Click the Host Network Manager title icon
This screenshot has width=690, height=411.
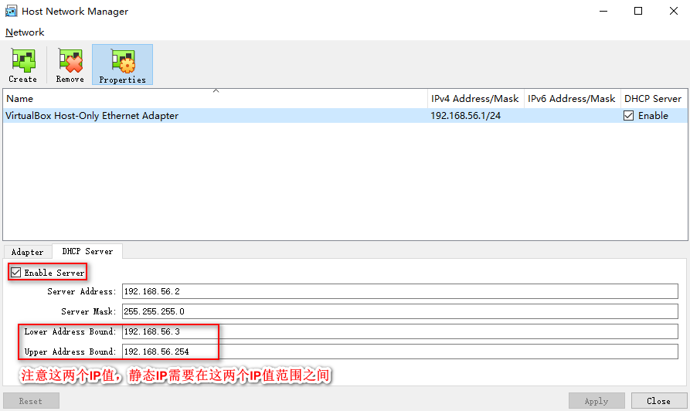coord(11,11)
